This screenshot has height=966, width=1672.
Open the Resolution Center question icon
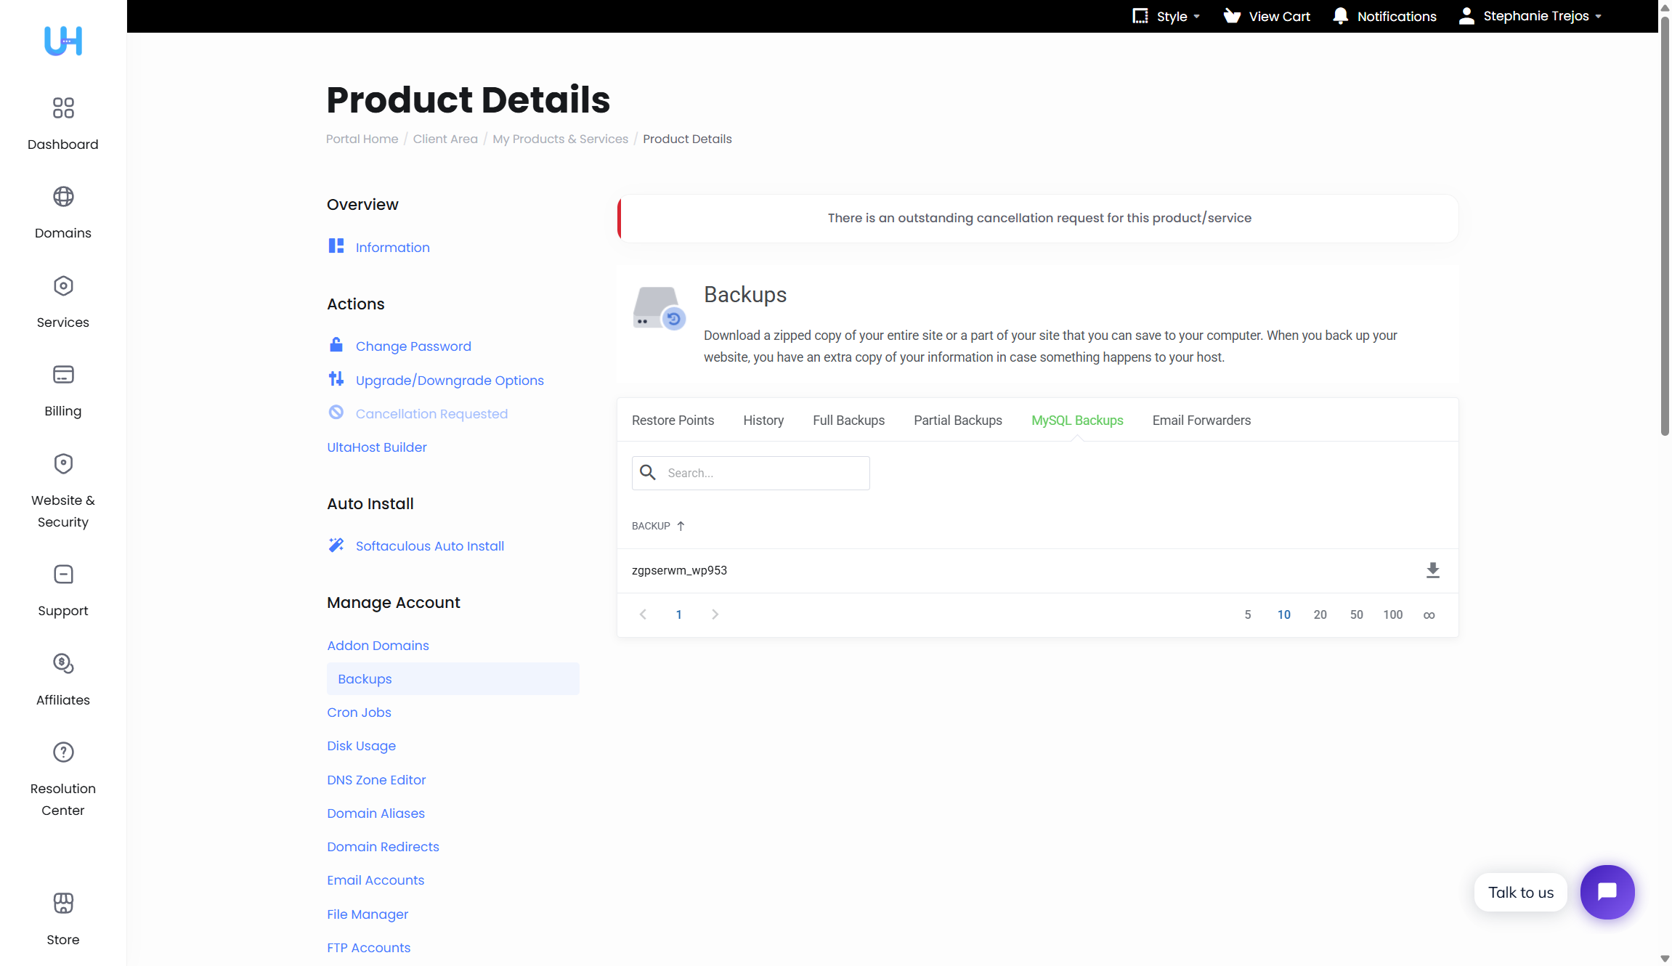coord(63,752)
